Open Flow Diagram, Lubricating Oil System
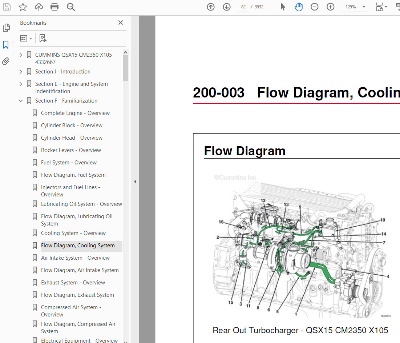This screenshot has width=400, height=343. point(77,220)
